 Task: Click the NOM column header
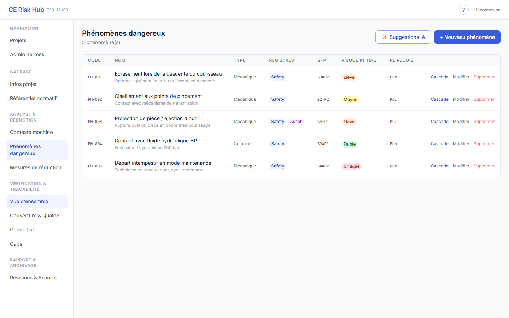120,60
